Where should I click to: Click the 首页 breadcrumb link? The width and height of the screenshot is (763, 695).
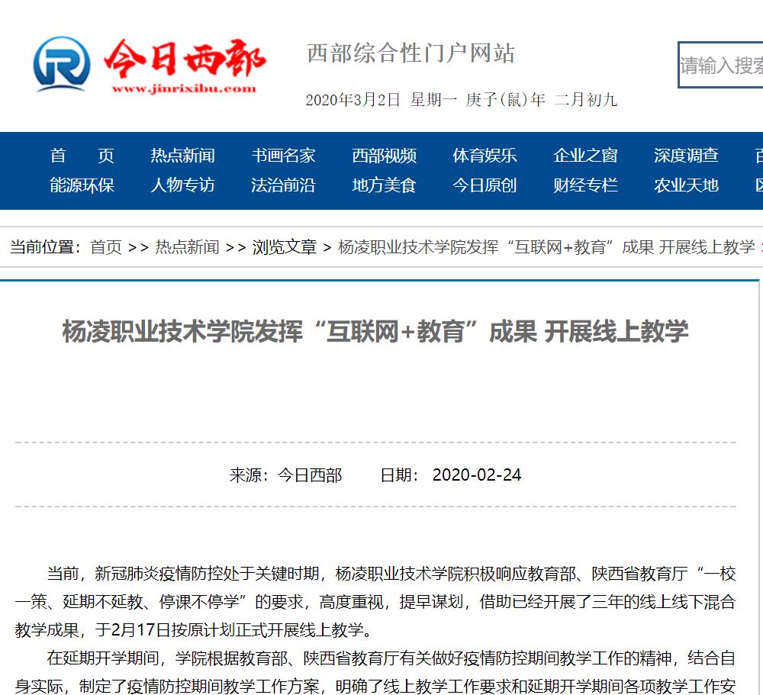click(x=106, y=247)
